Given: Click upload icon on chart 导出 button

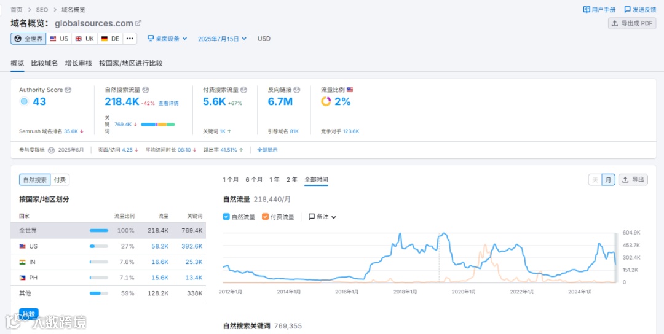Looking at the screenshot, I should [625, 180].
